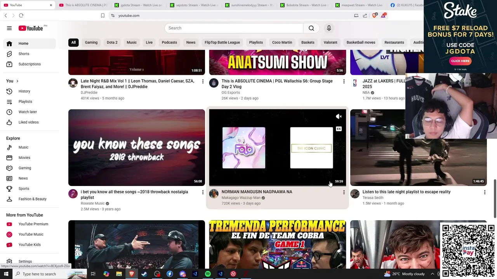Click in the YouTube search field
This screenshot has width=497, height=279.
234,28
